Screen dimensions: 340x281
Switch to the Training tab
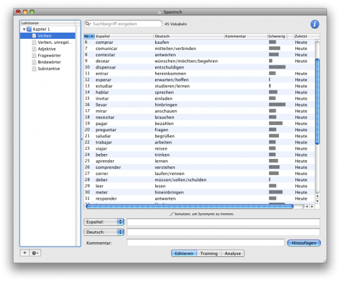coord(209,253)
